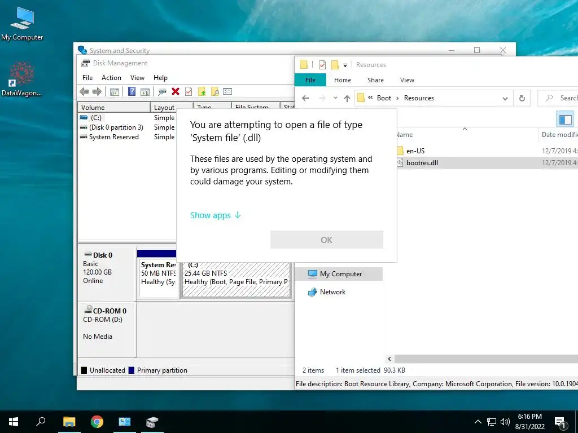This screenshot has width=578, height=433.
Task: Expand the address bar history dropdown
Action: (x=505, y=98)
